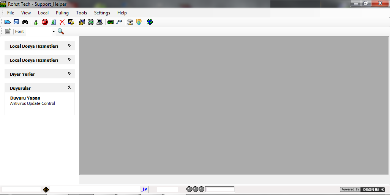Open the File menu

click(x=11, y=13)
